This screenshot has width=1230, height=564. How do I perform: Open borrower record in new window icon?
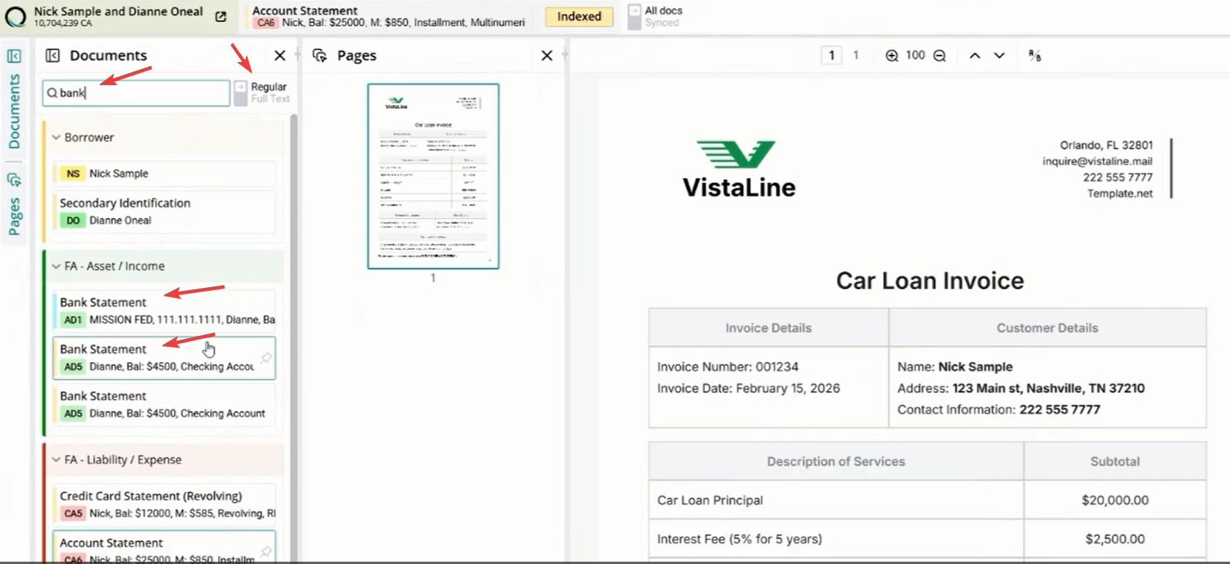click(x=221, y=17)
